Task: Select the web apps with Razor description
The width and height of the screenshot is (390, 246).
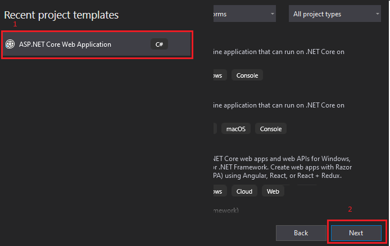Action: (x=283, y=167)
